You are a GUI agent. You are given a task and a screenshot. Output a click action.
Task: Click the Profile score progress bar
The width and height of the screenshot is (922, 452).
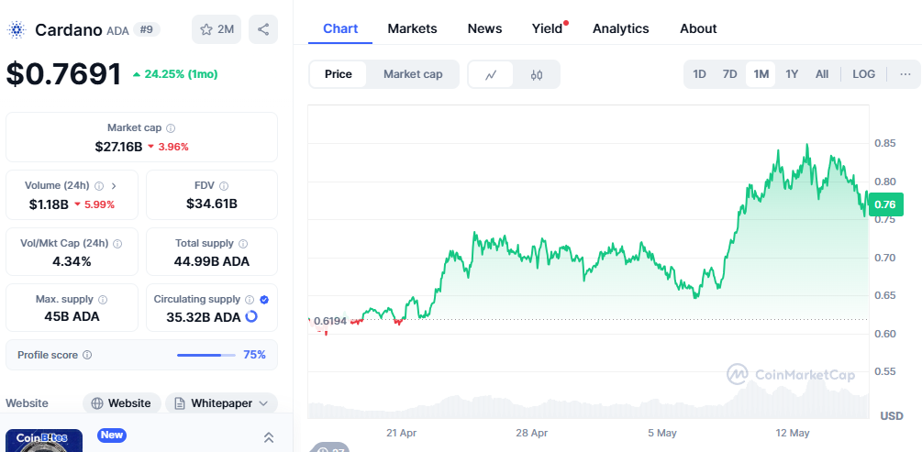206,355
